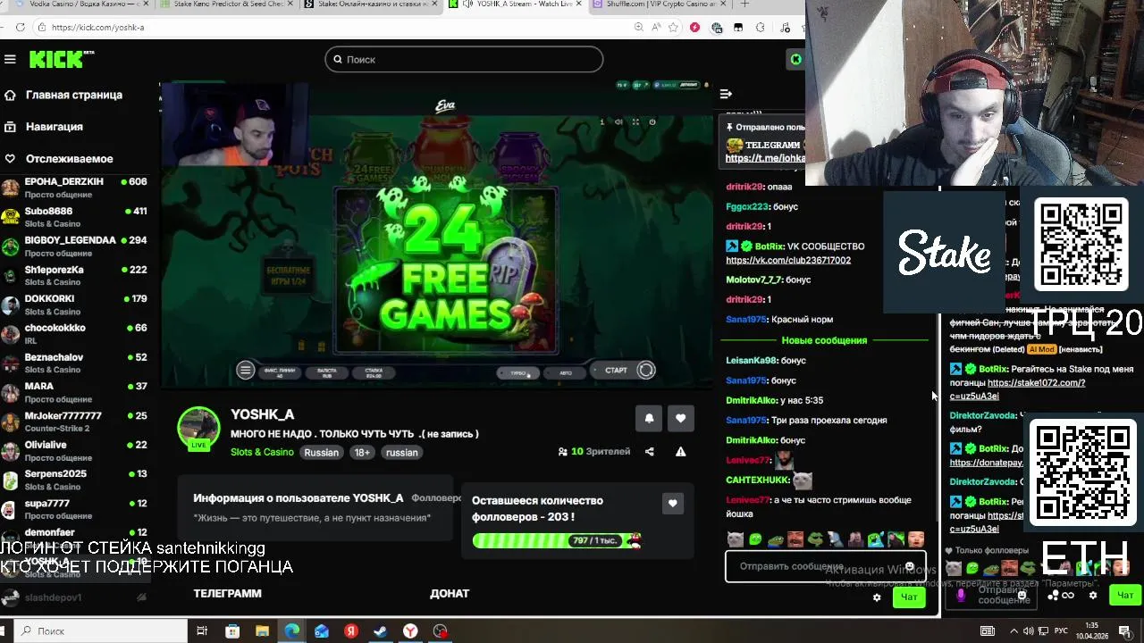Click lowercase russian tag

tap(401, 452)
